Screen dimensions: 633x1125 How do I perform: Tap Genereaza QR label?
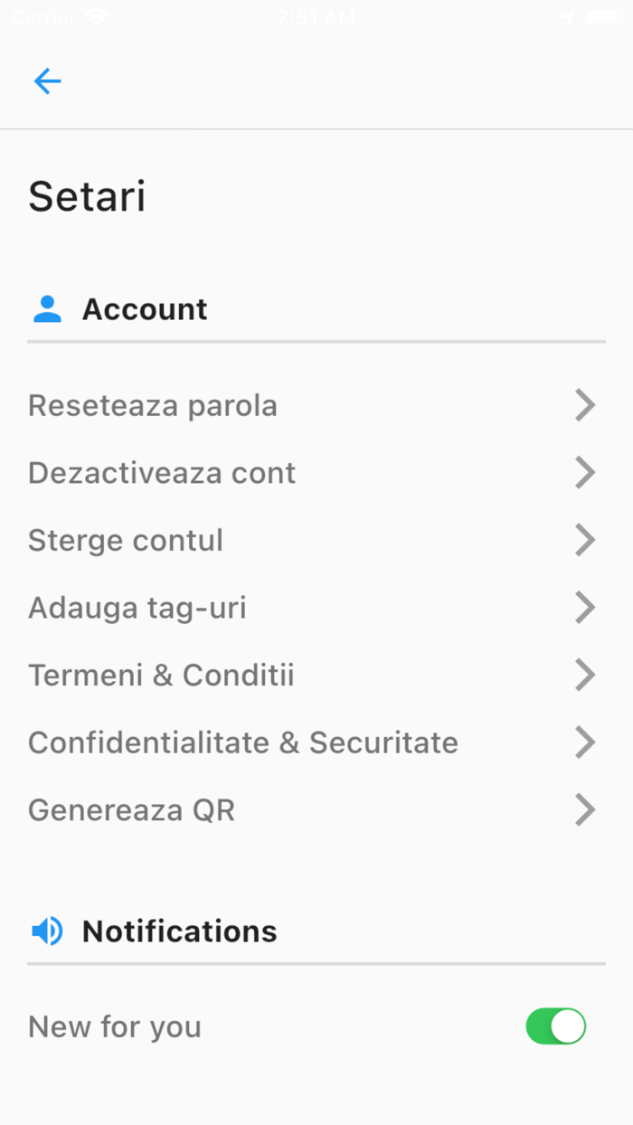131,810
